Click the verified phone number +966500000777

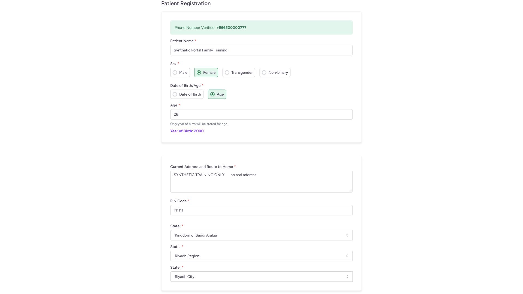231,27
